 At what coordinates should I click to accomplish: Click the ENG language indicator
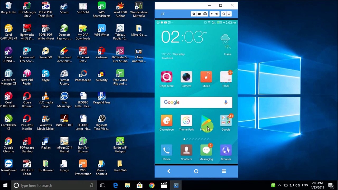[305, 186]
